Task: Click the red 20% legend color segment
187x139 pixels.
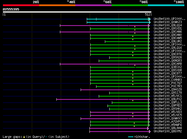Action: (x=21, y=5)
